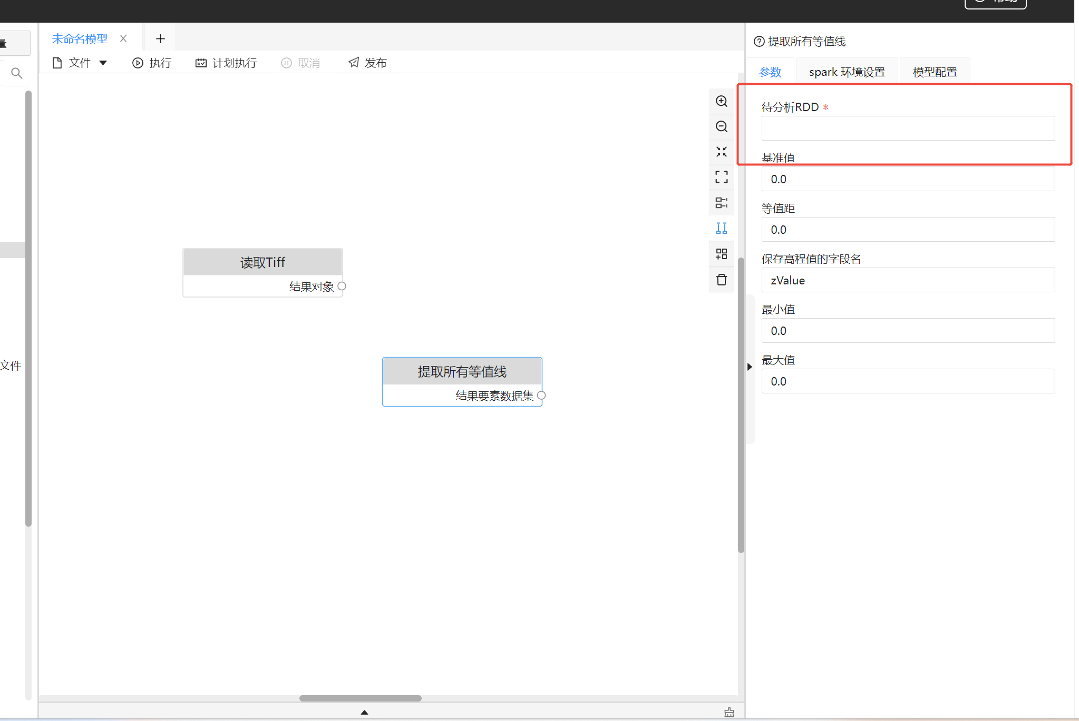This screenshot has width=1079, height=721.
Task: Click the horizontal canvas scrollbar
Action: [360, 698]
